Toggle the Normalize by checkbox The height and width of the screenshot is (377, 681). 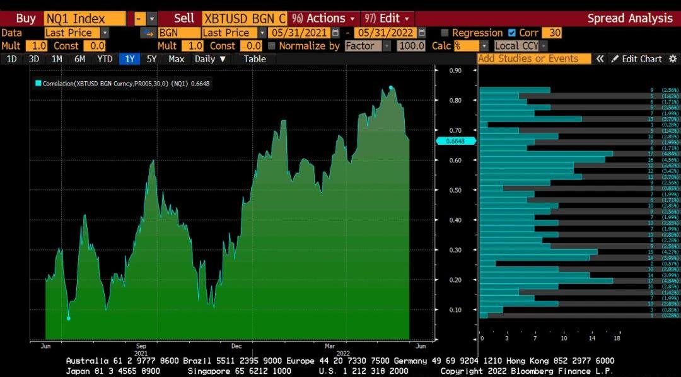pyautogui.click(x=272, y=46)
